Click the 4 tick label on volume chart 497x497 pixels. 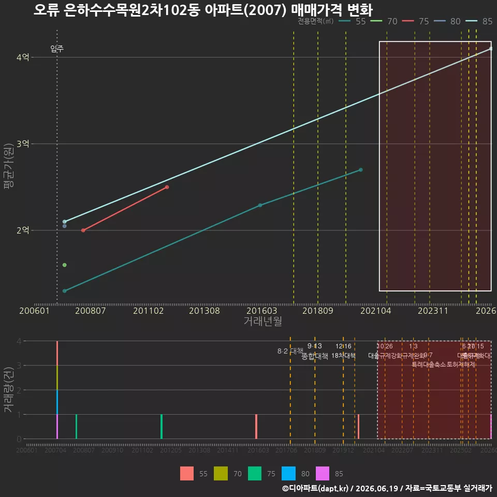pos(19,341)
